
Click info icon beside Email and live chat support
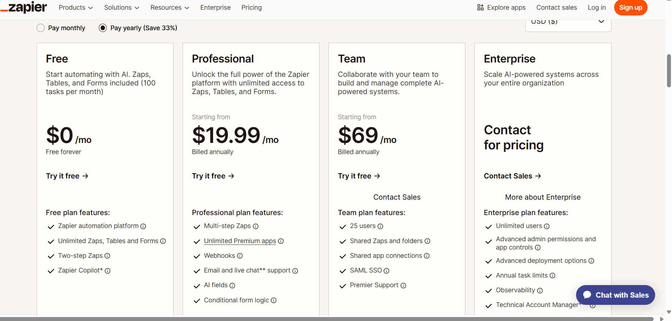click(x=295, y=271)
